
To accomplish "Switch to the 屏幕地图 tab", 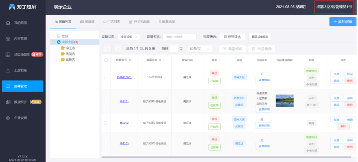I will click(167, 22).
